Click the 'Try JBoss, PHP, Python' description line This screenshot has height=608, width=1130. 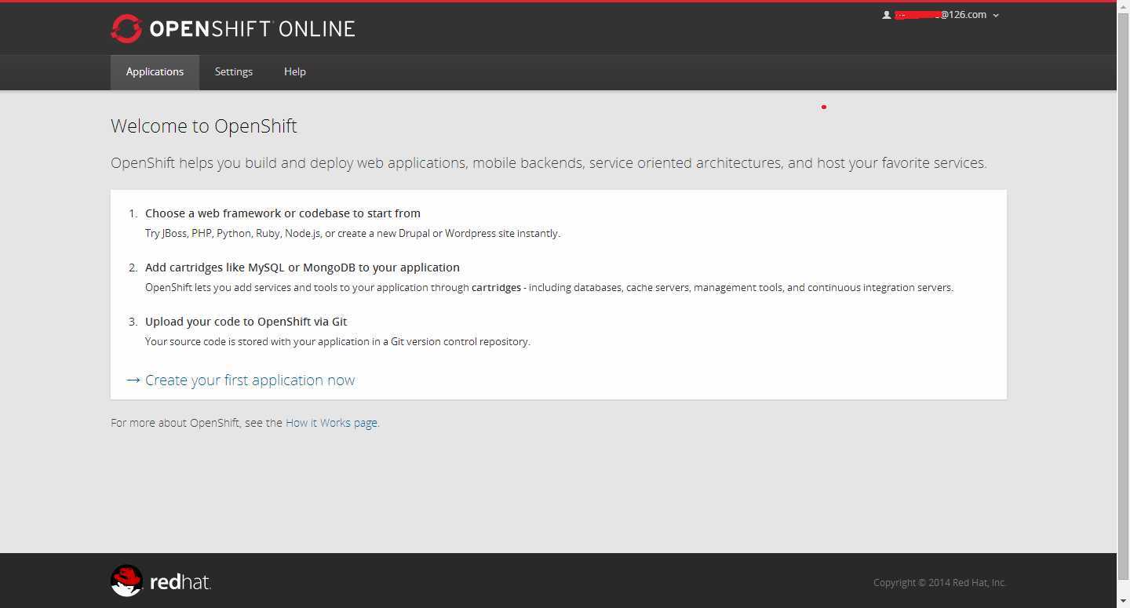pyautogui.click(x=352, y=234)
